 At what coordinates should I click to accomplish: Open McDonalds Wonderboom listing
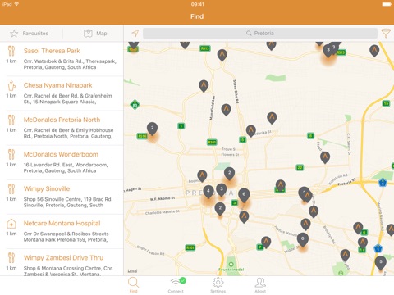62,162
